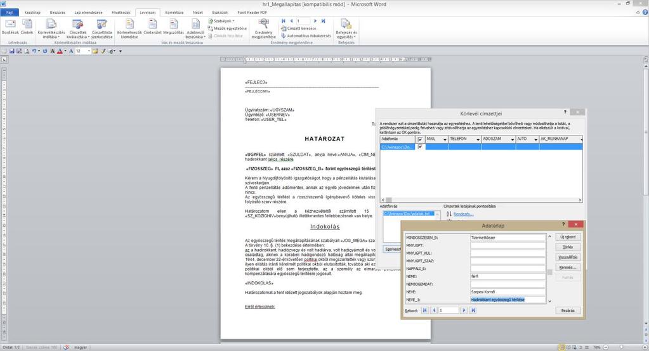
Task: Switch to Hivatkozás tab
Action: [121, 13]
